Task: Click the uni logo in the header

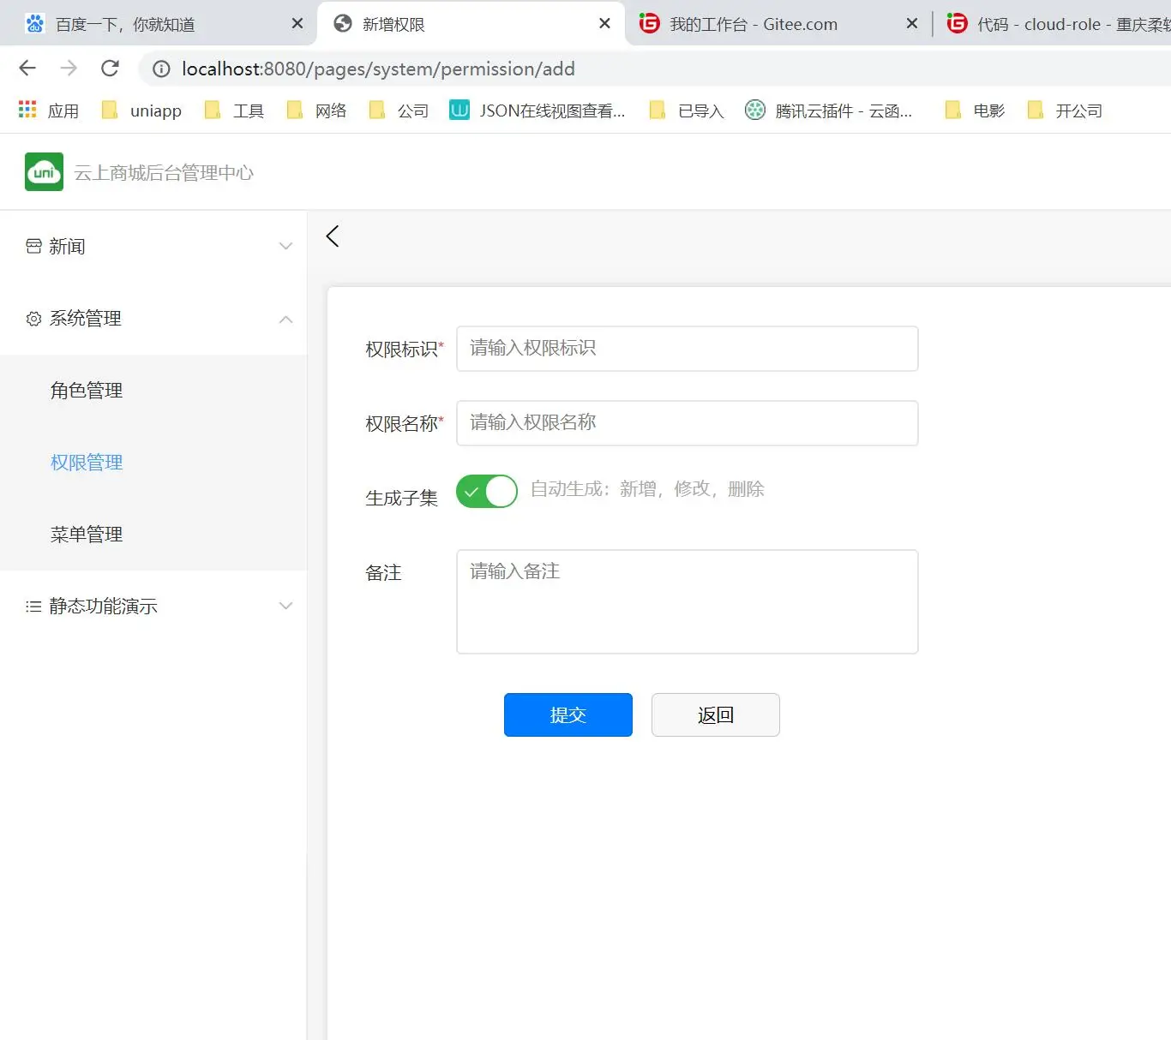Action: (x=44, y=172)
